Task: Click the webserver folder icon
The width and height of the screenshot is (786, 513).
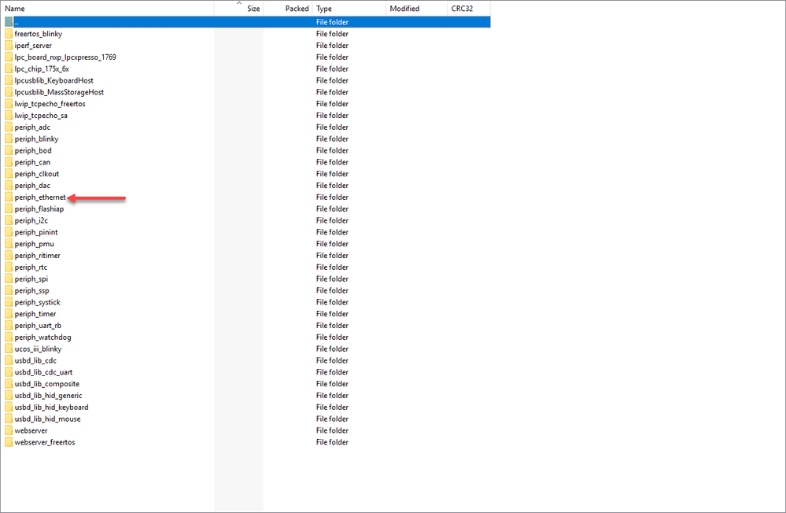Action: click(x=9, y=430)
